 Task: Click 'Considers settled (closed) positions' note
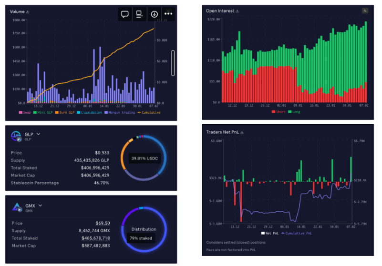point(236,242)
